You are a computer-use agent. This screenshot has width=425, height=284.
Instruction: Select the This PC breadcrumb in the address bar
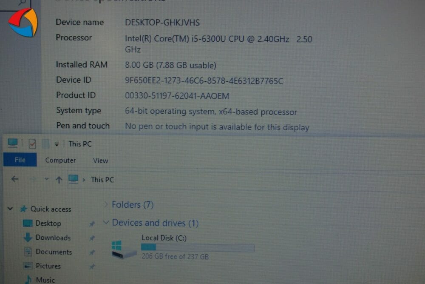[x=102, y=180]
